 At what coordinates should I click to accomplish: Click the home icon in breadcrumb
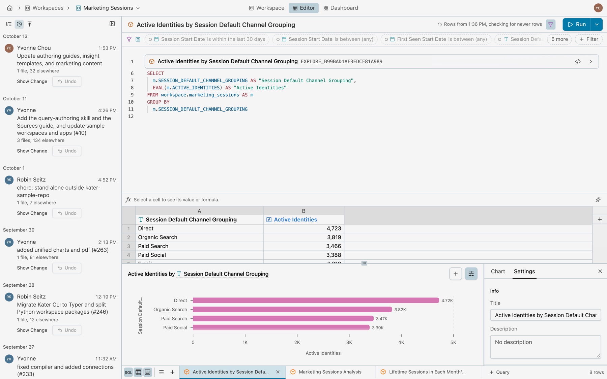(x=10, y=8)
